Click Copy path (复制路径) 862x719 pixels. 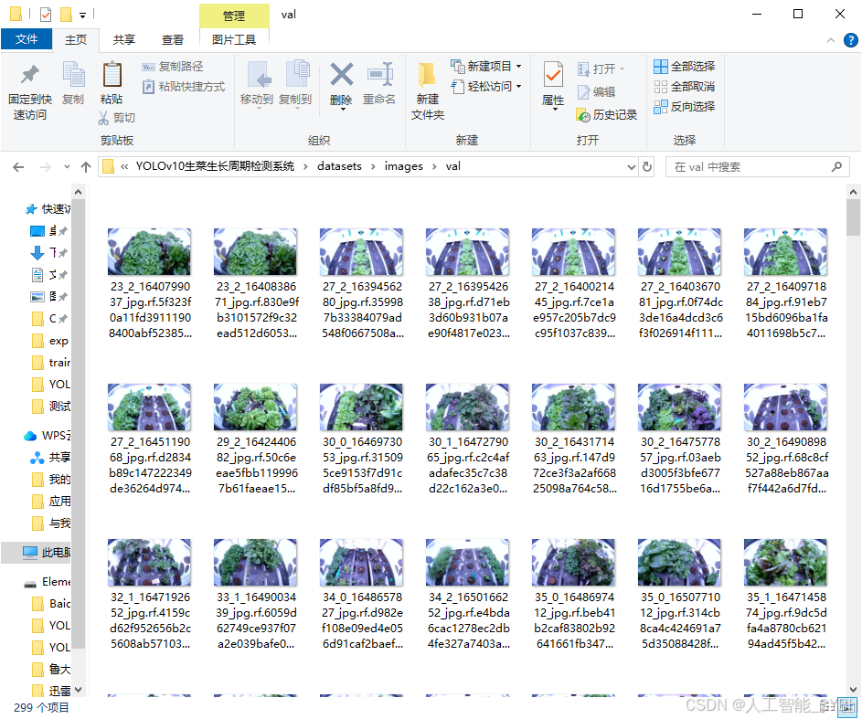tap(173, 67)
